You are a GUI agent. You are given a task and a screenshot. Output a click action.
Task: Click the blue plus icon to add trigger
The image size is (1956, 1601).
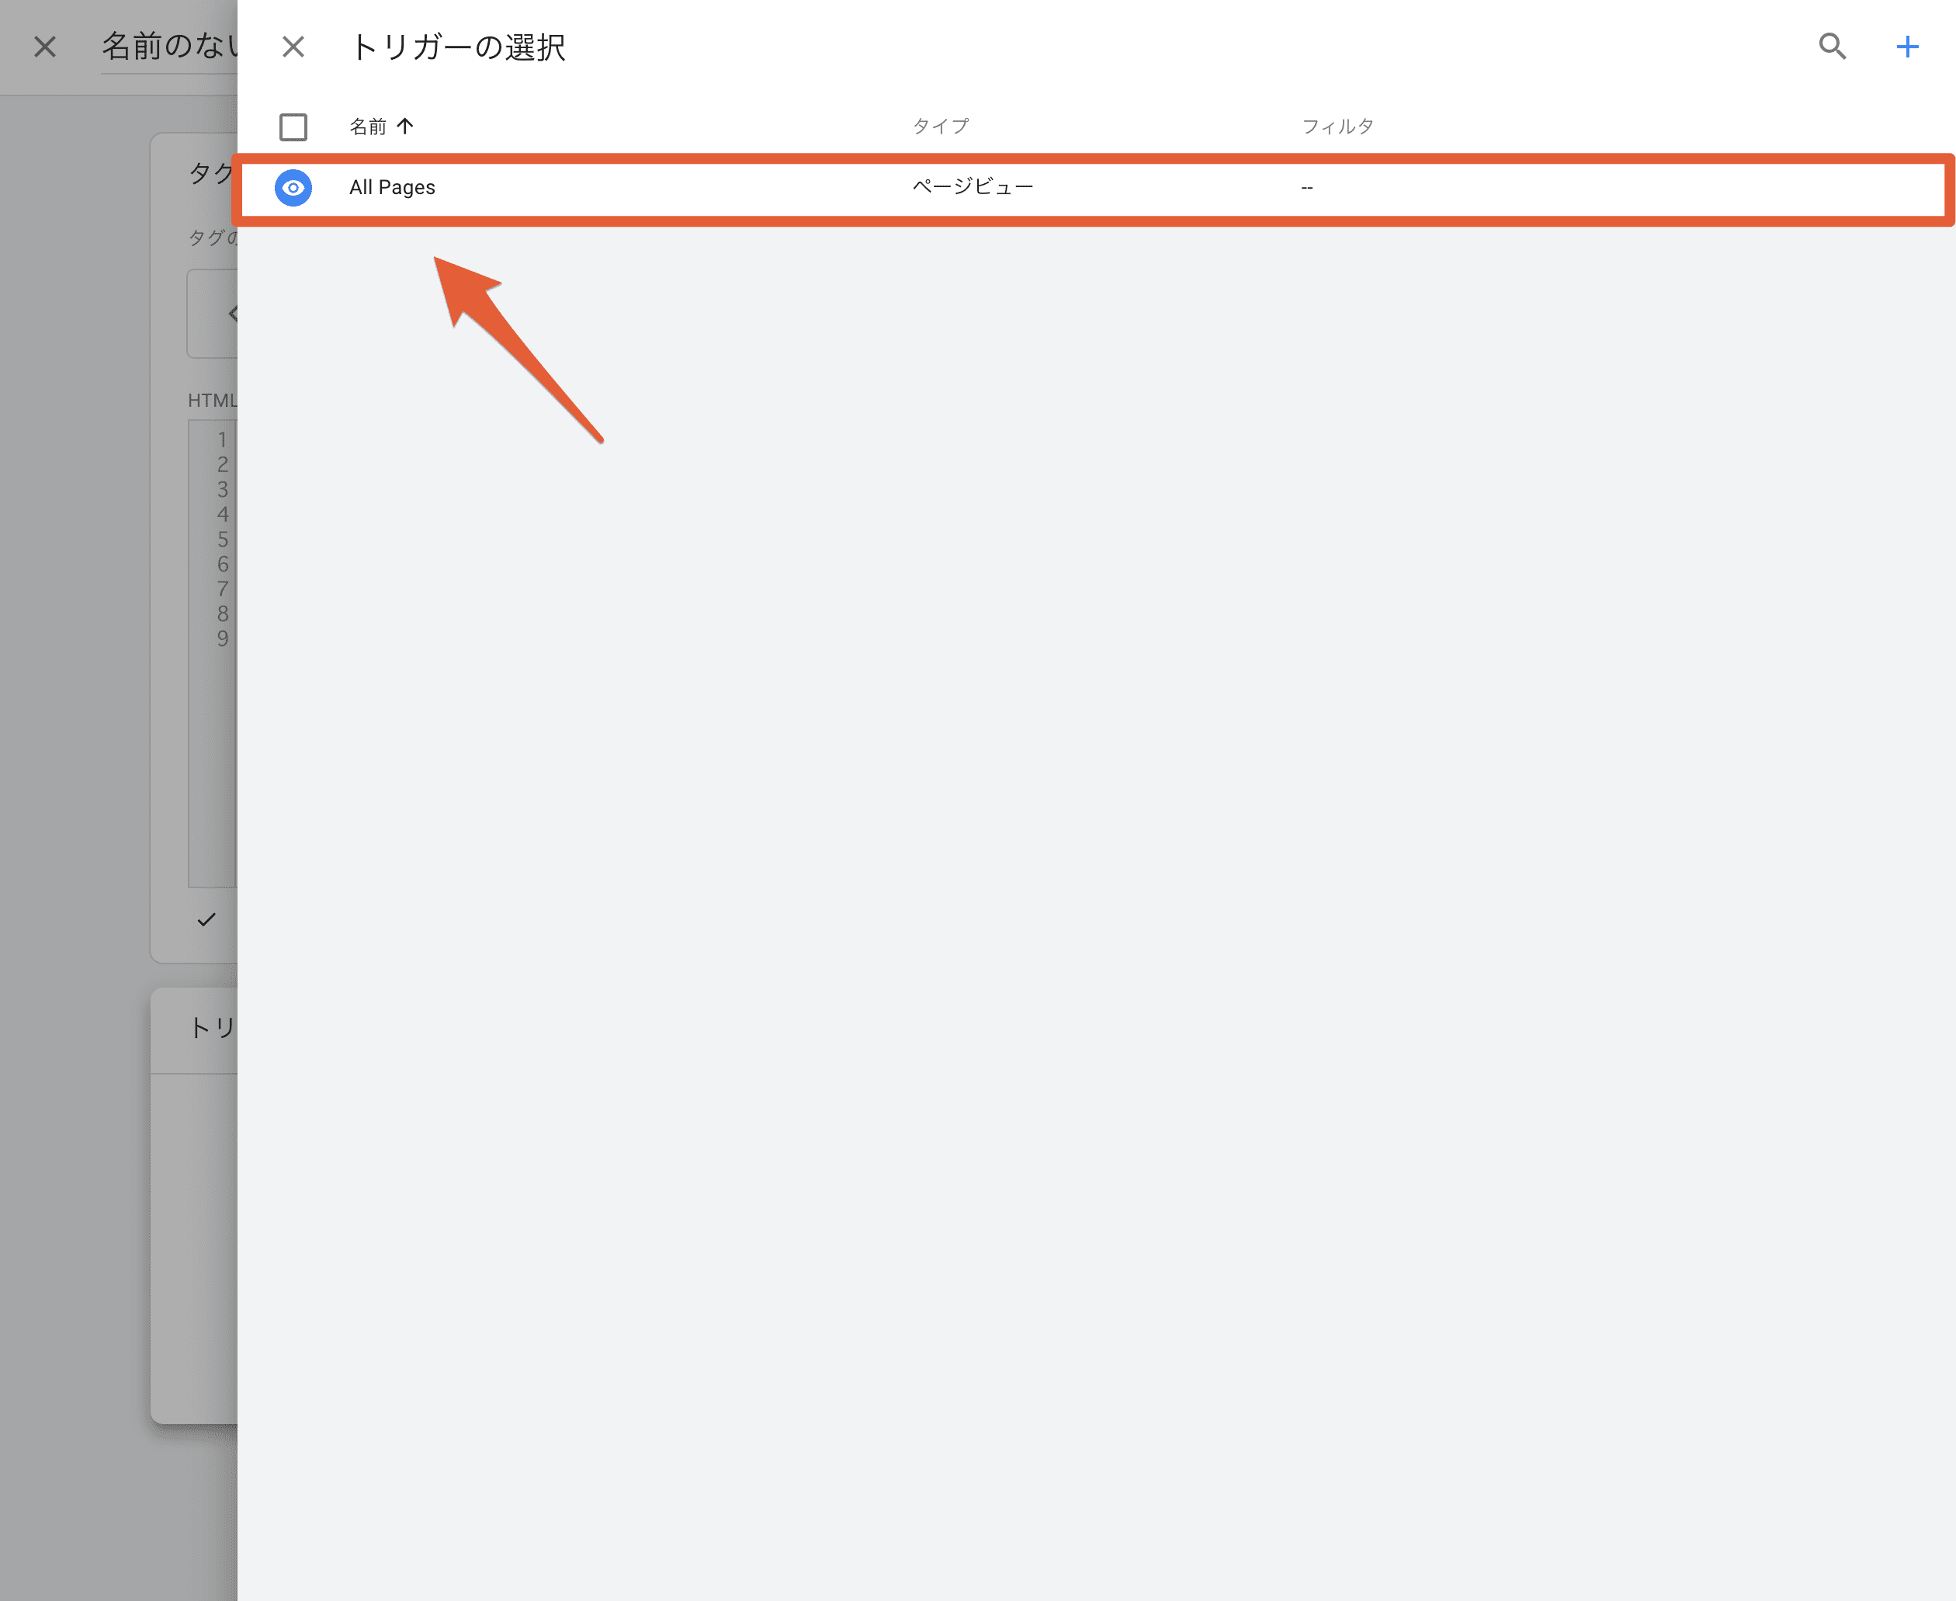tap(1907, 46)
